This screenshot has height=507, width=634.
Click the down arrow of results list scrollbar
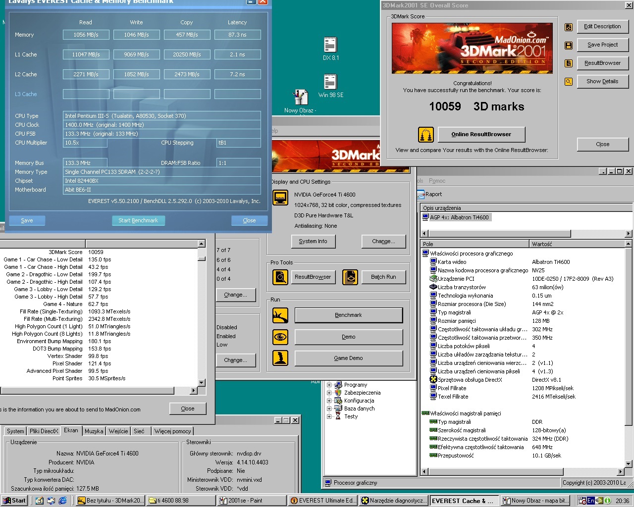pos(202,382)
